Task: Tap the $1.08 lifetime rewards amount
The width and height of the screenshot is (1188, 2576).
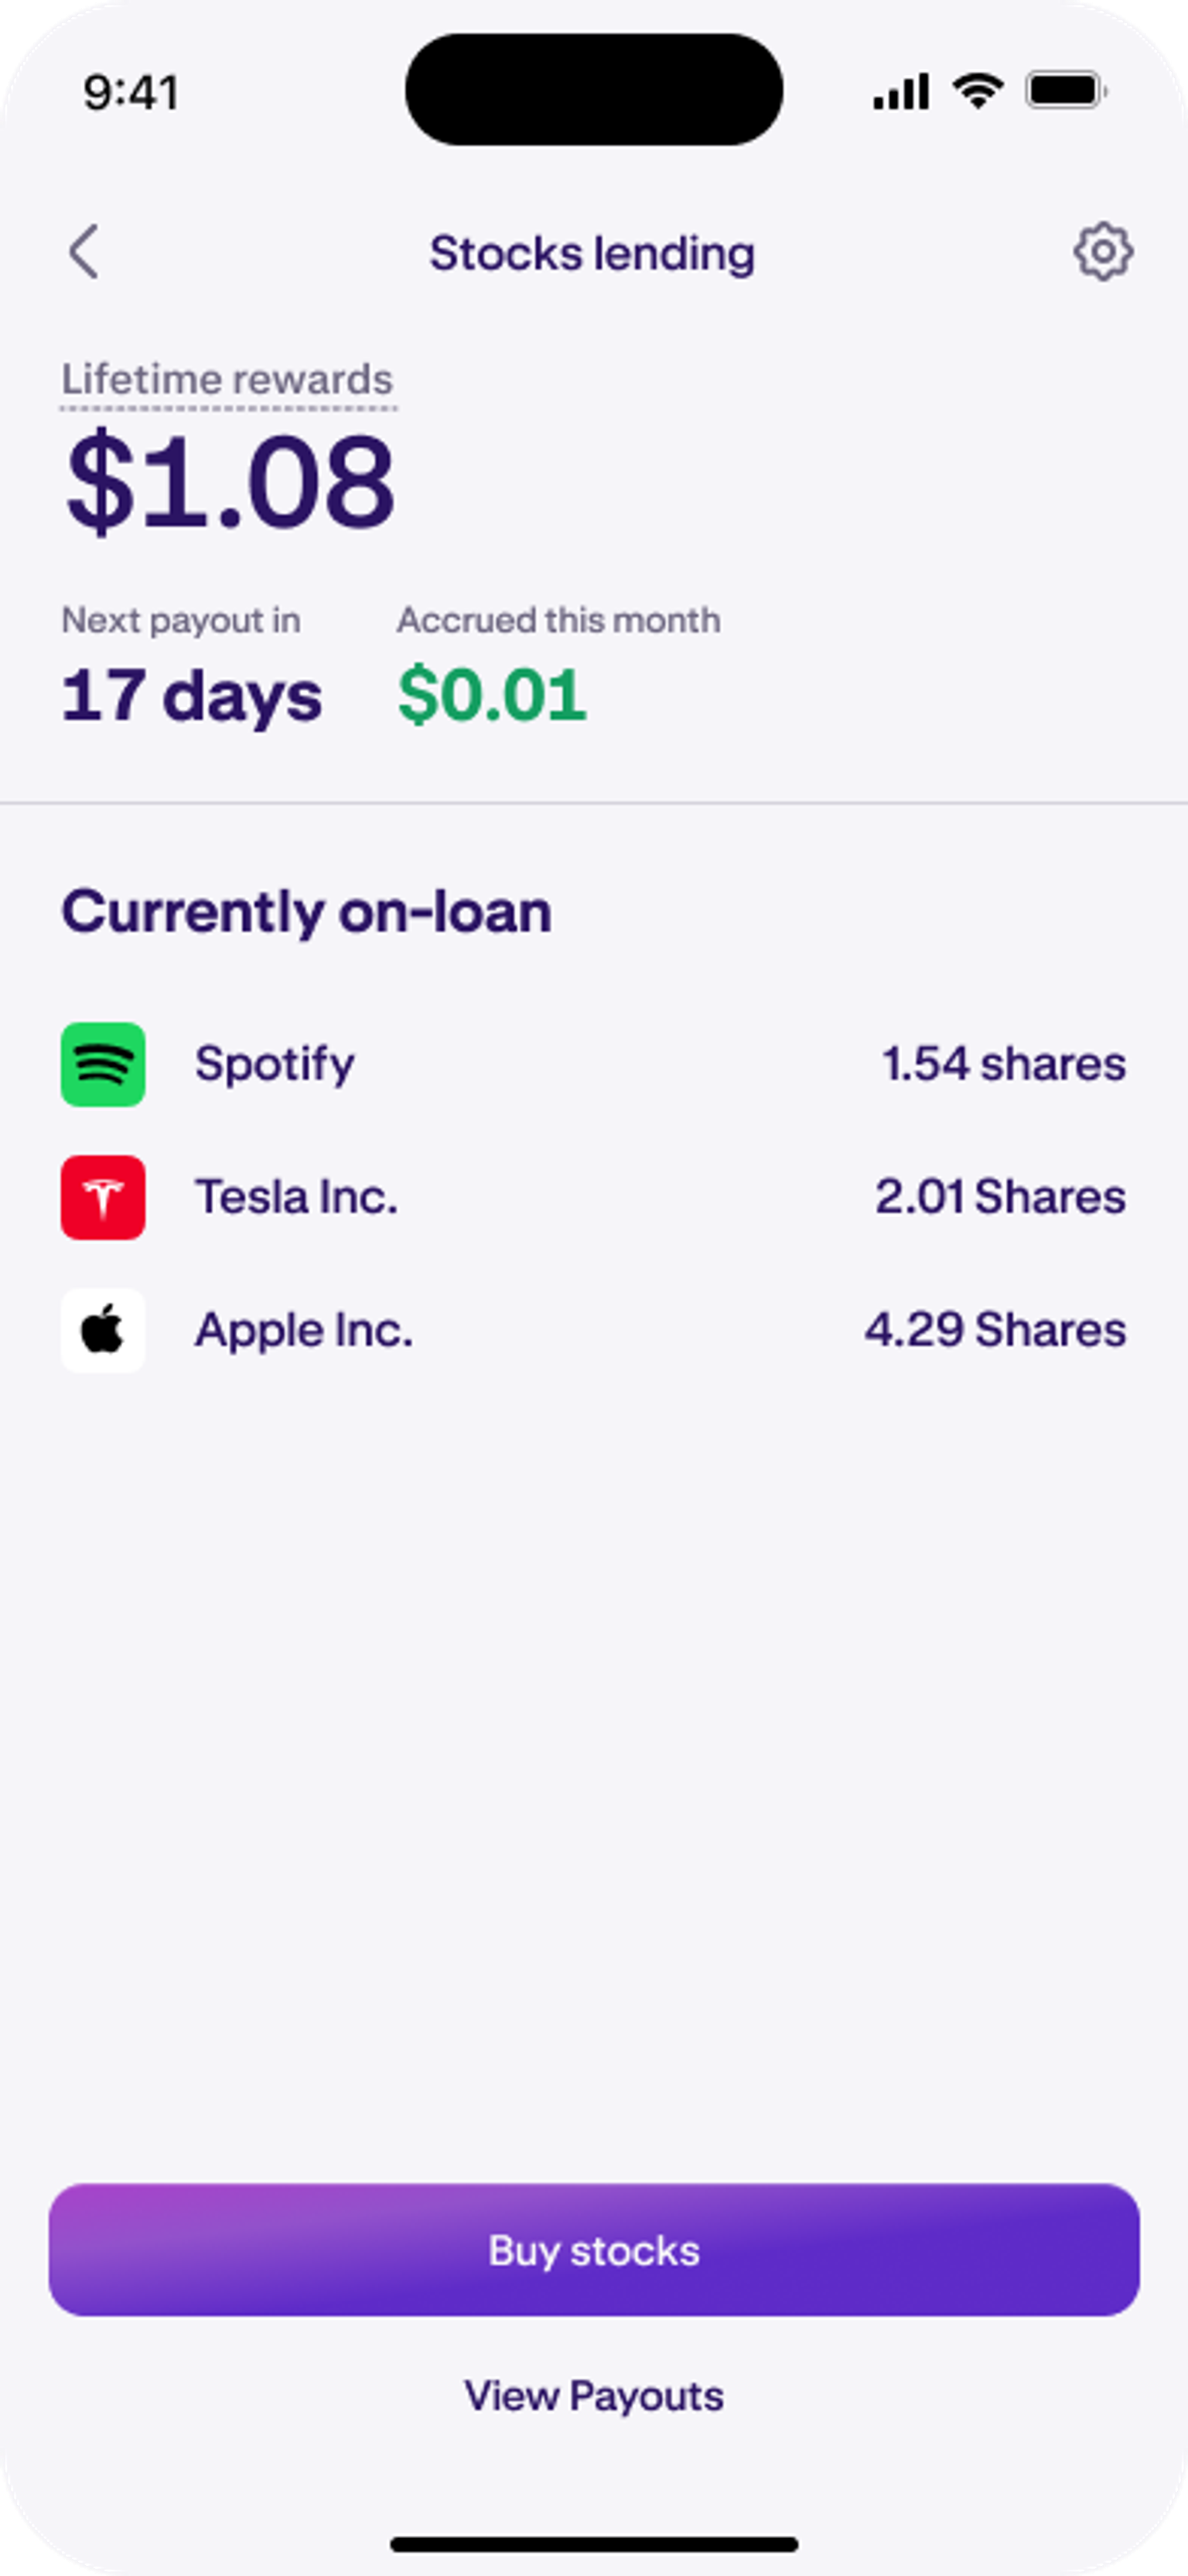Action: (230, 482)
